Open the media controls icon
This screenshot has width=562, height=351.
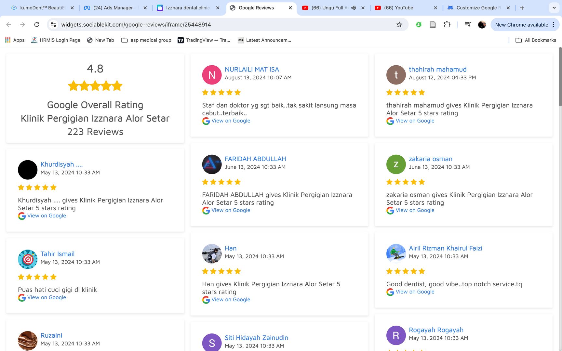(468, 25)
